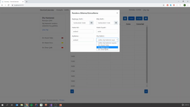Click the localhost address bar
This screenshot has height=107, width=190.
[87, 5]
